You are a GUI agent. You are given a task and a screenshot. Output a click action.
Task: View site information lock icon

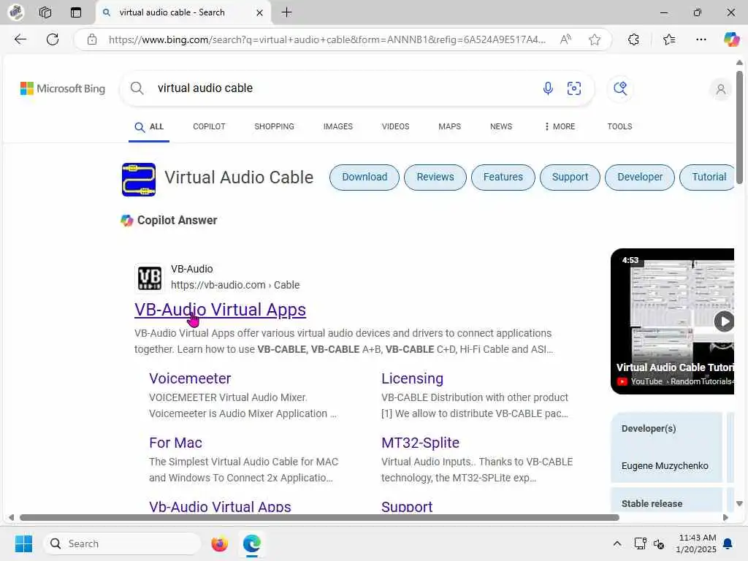tap(92, 39)
